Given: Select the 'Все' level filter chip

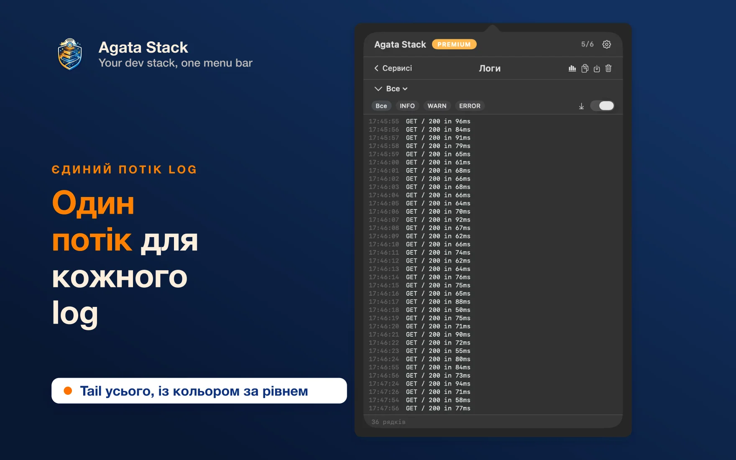Looking at the screenshot, I should tap(381, 106).
